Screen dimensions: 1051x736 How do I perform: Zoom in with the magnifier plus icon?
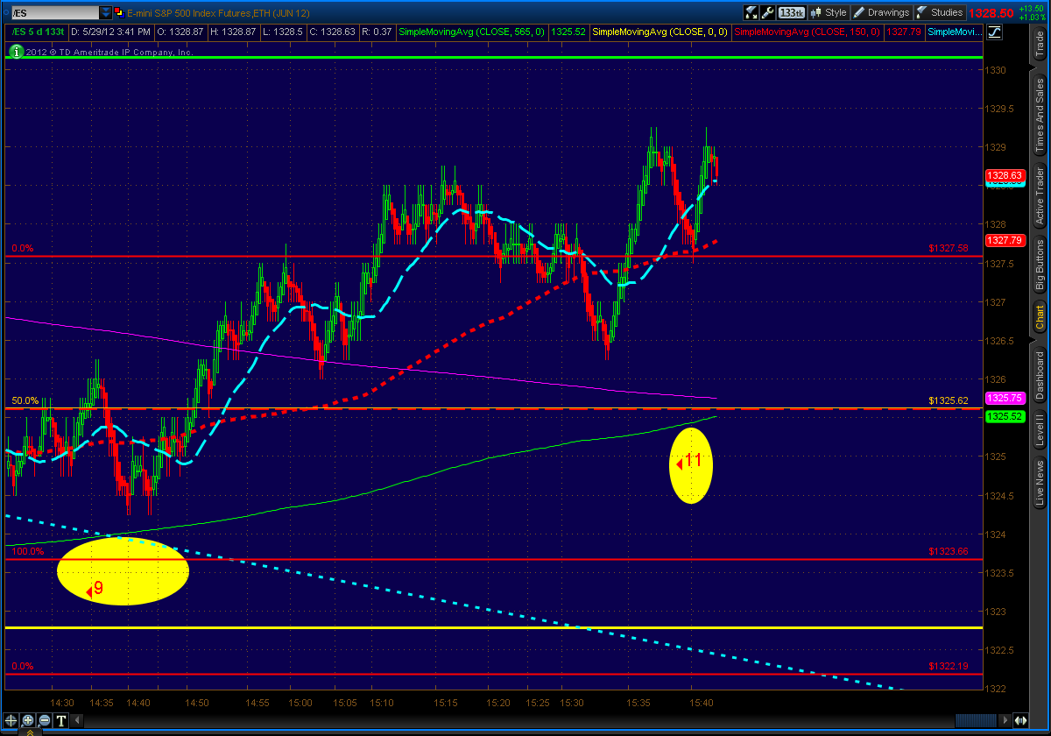(28, 720)
